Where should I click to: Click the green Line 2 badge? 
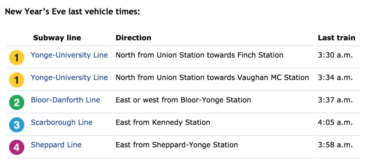[x=17, y=102]
